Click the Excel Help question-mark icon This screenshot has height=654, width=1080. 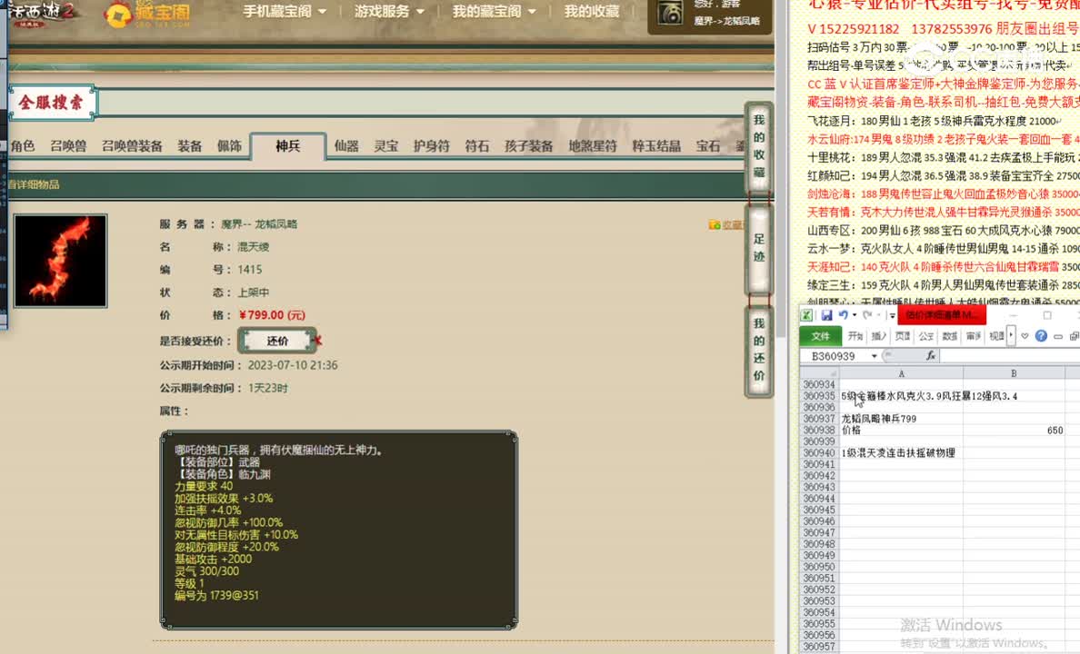click(x=1040, y=335)
